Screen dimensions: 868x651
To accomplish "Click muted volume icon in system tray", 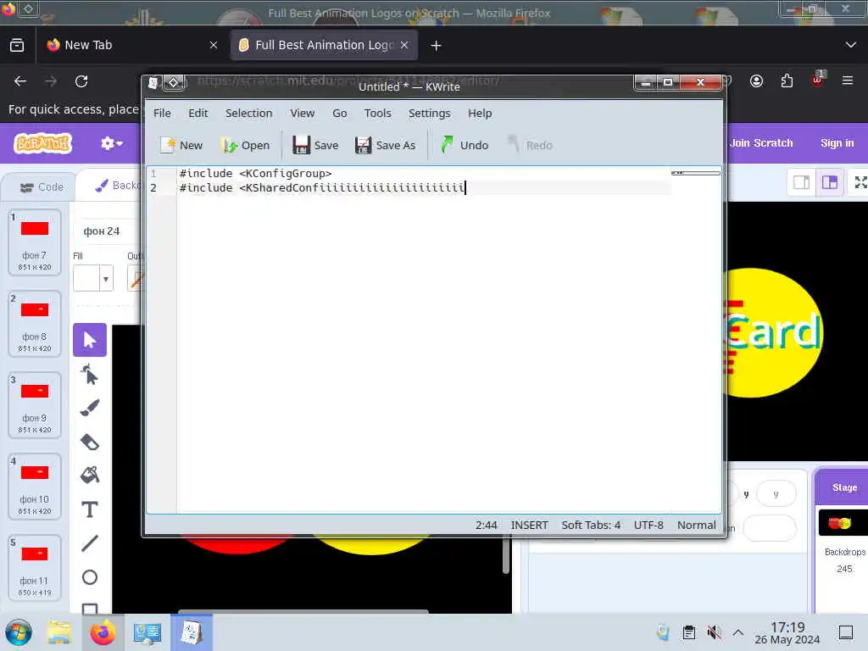I will (x=714, y=632).
